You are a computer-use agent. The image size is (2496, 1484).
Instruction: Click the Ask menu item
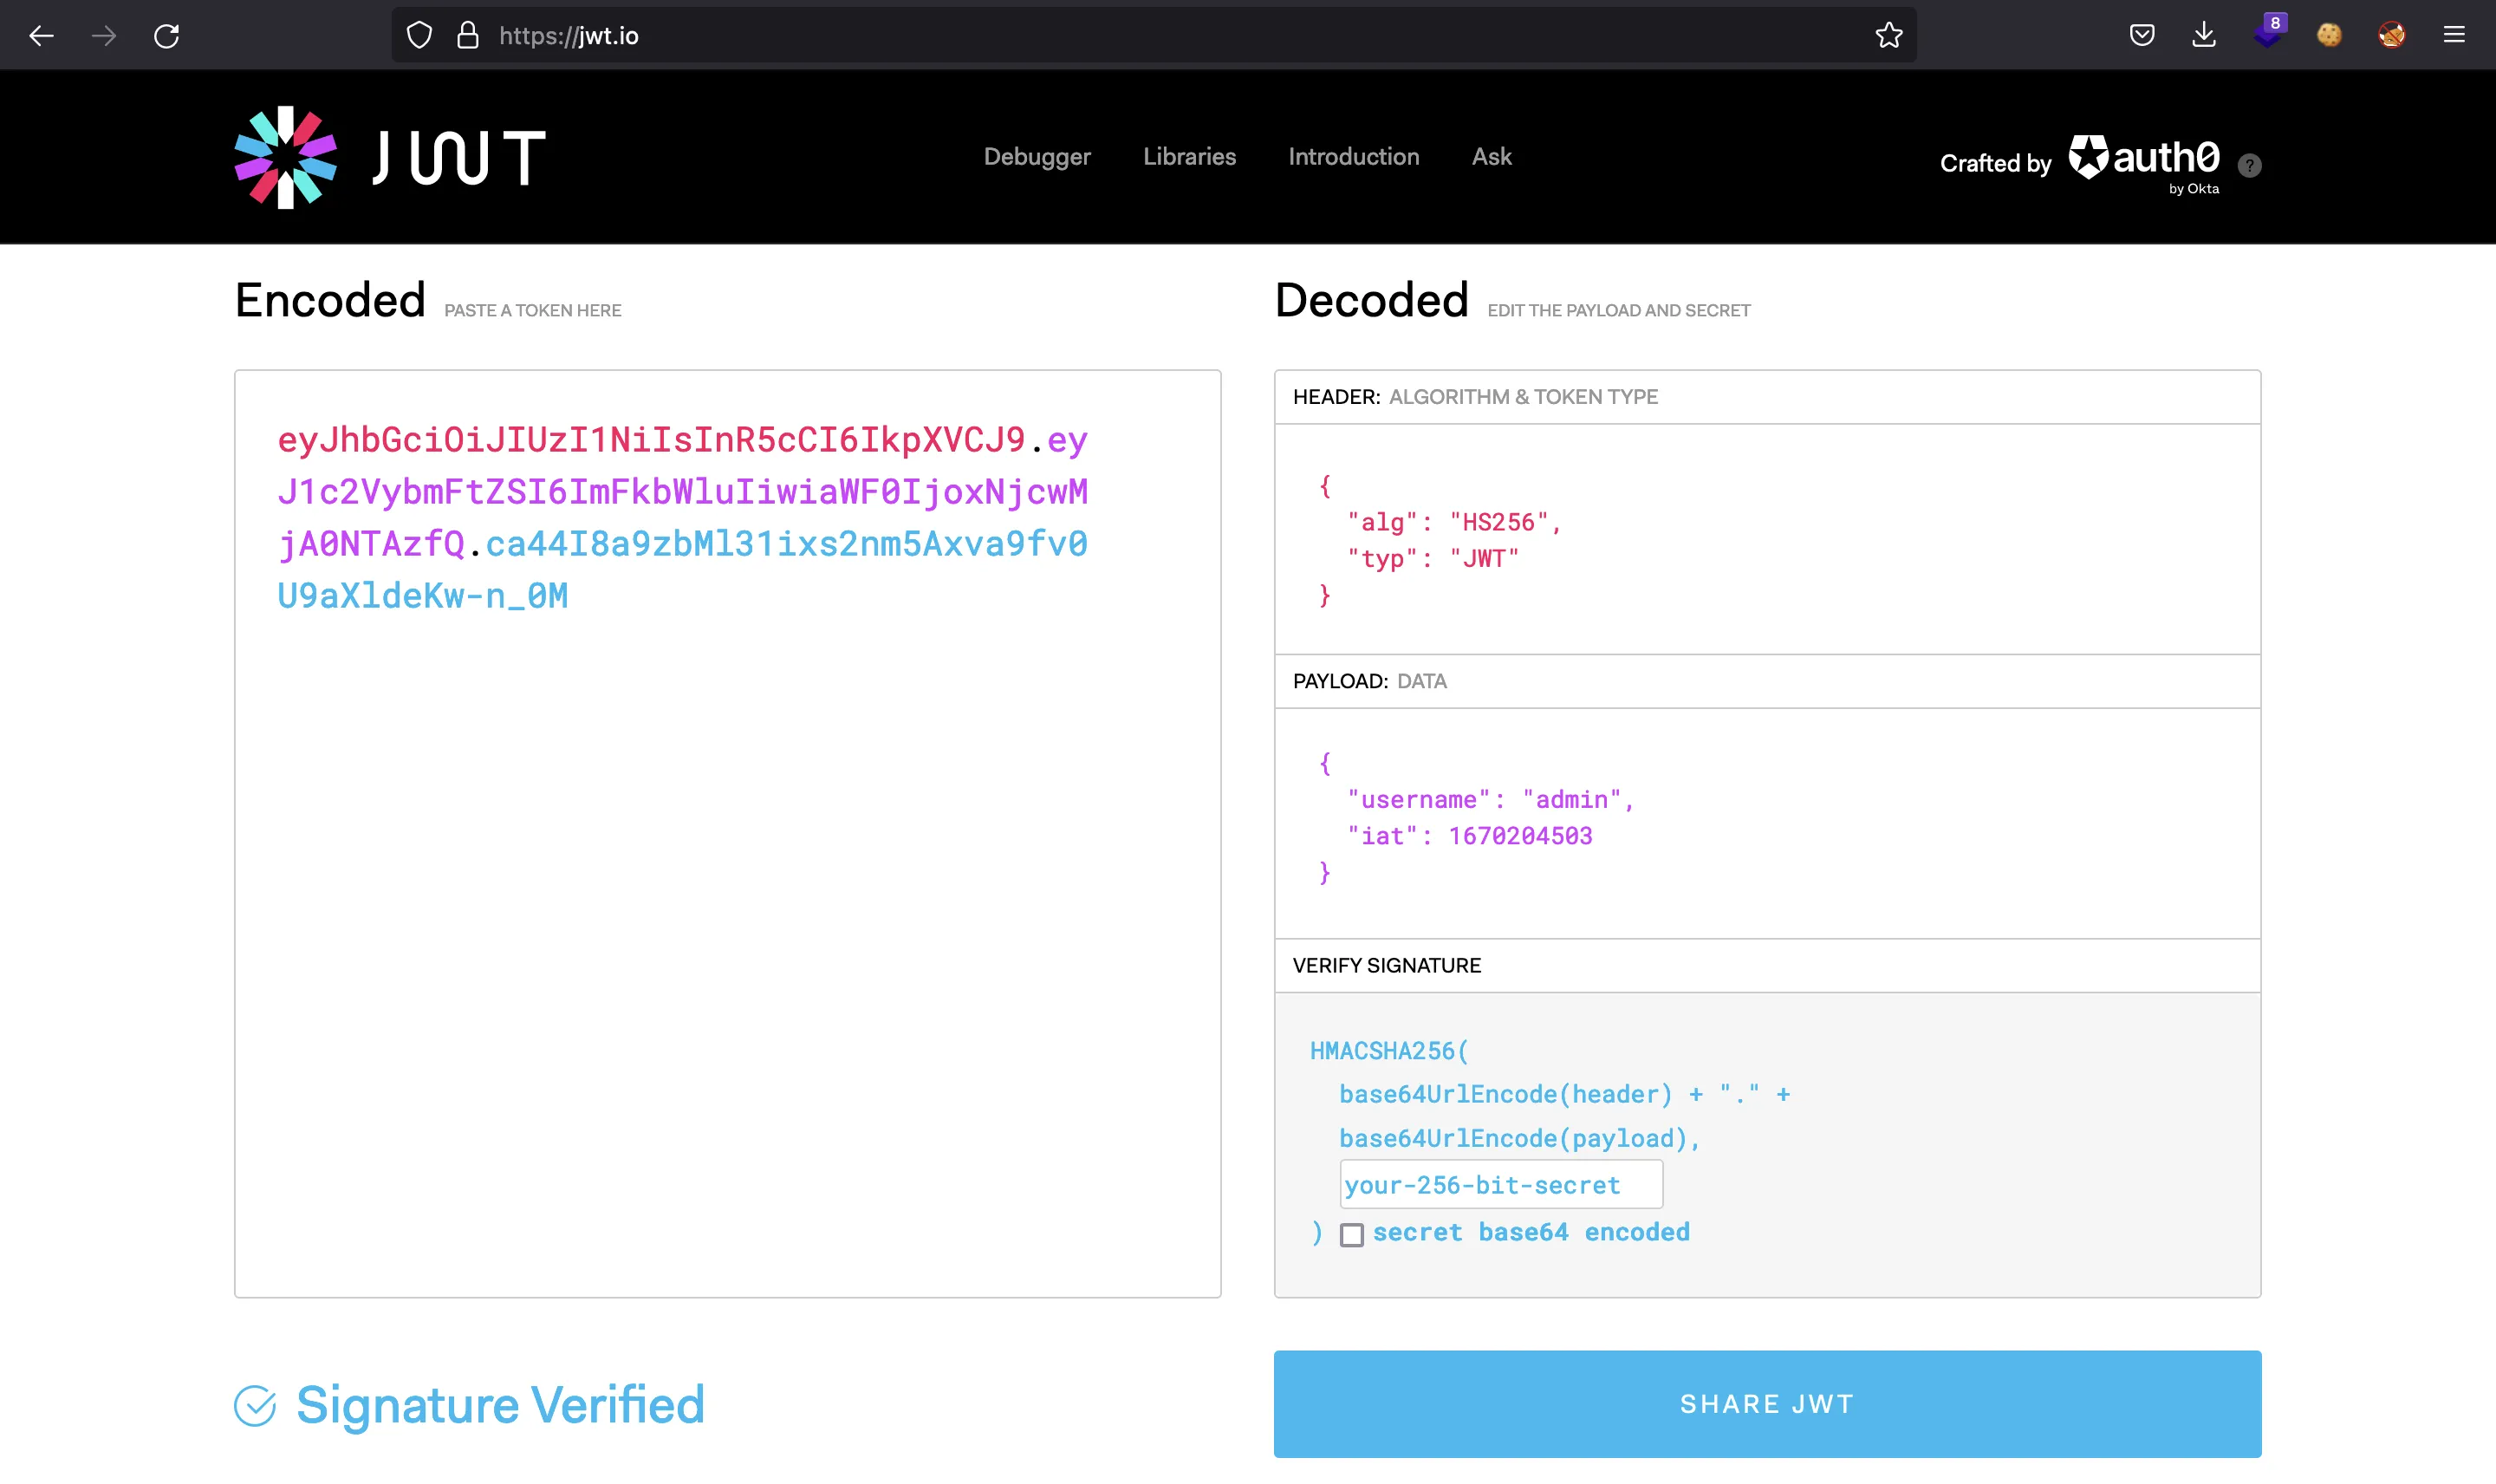1492,155
